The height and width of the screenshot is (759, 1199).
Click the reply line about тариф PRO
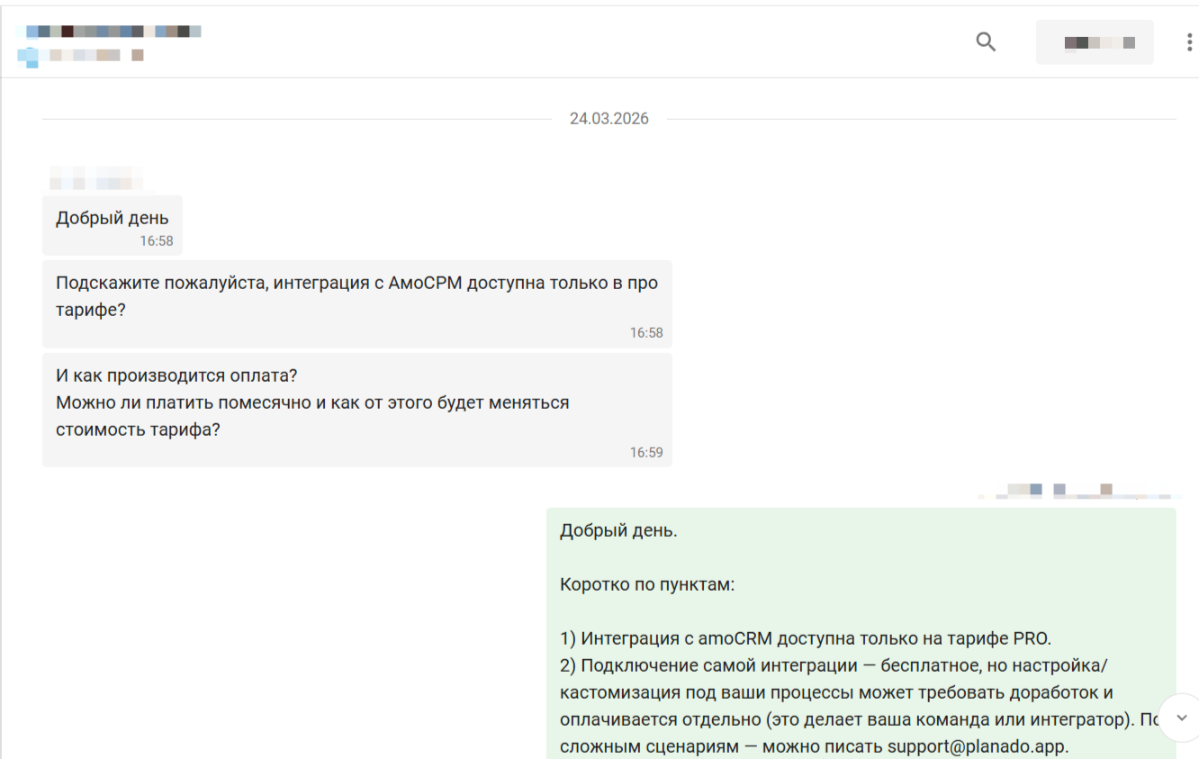point(805,639)
